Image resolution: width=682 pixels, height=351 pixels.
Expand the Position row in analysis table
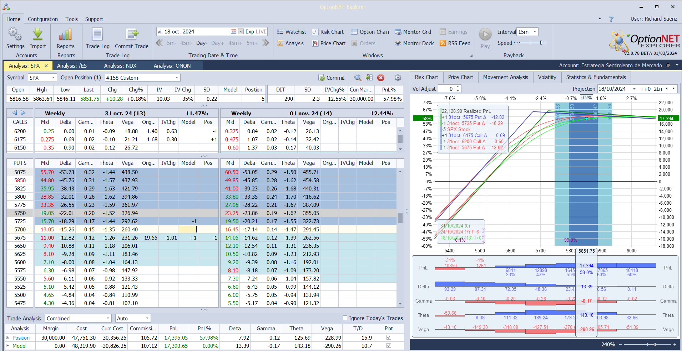tap(8, 337)
